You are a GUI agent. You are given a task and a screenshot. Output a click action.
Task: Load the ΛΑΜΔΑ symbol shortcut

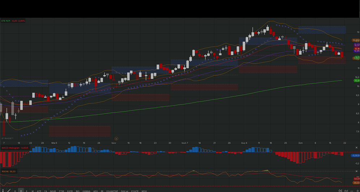coord(86,191)
